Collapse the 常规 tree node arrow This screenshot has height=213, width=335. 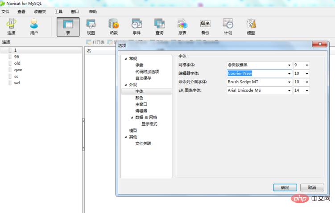click(x=126, y=59)
